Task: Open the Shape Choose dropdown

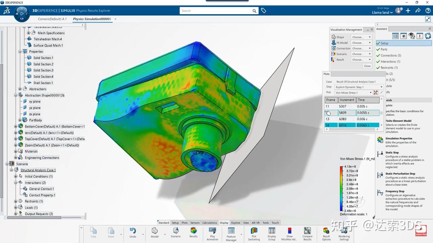Action: [x=361, y=37]
